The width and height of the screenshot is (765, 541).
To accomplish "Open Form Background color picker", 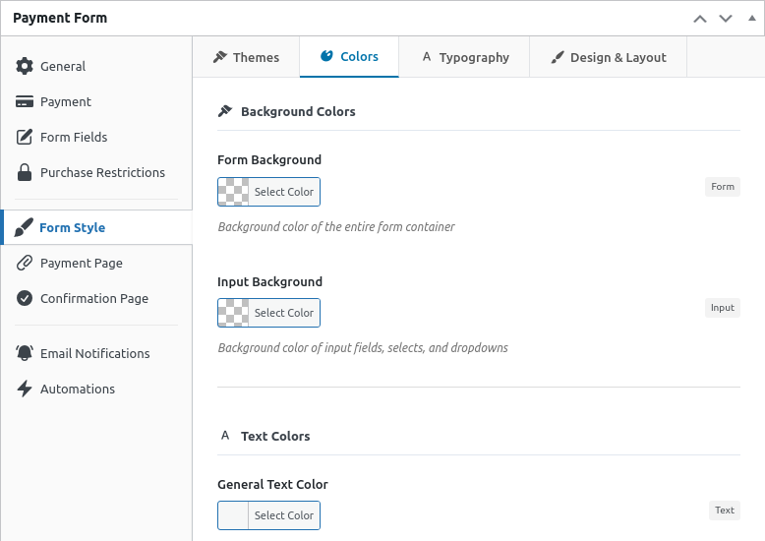I will tap(268, 192).
